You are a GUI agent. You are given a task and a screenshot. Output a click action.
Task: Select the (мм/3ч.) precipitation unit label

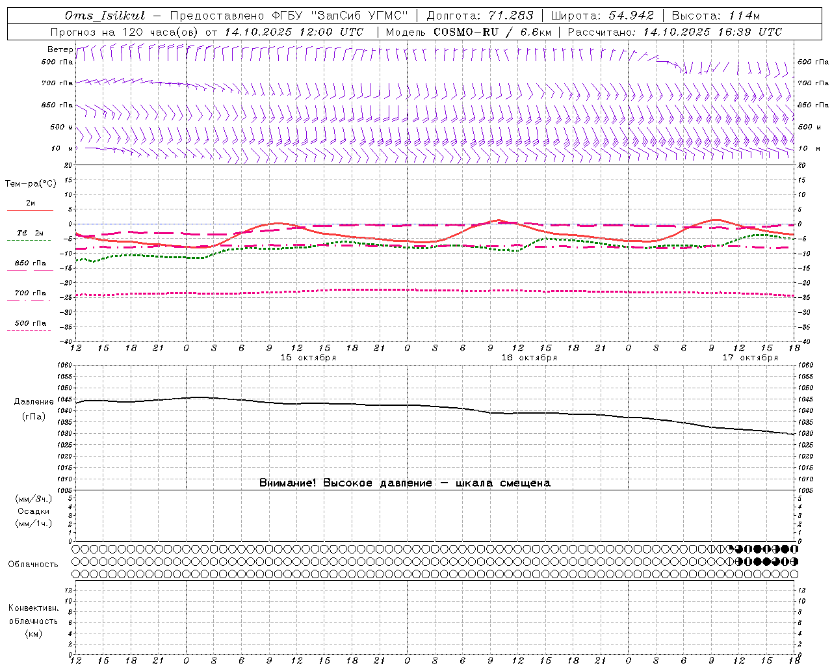(34, 499)
